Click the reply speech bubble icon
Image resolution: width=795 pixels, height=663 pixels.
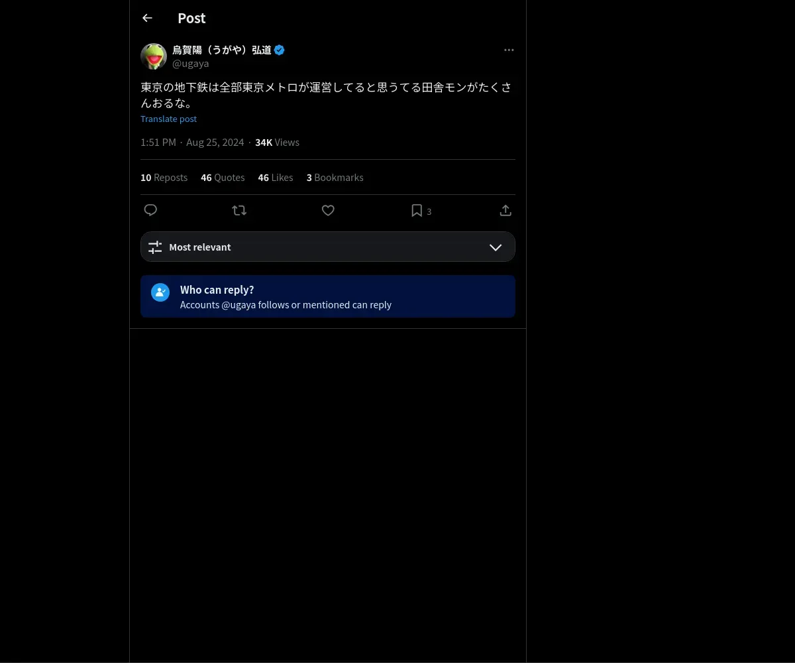tap(150, 210)
